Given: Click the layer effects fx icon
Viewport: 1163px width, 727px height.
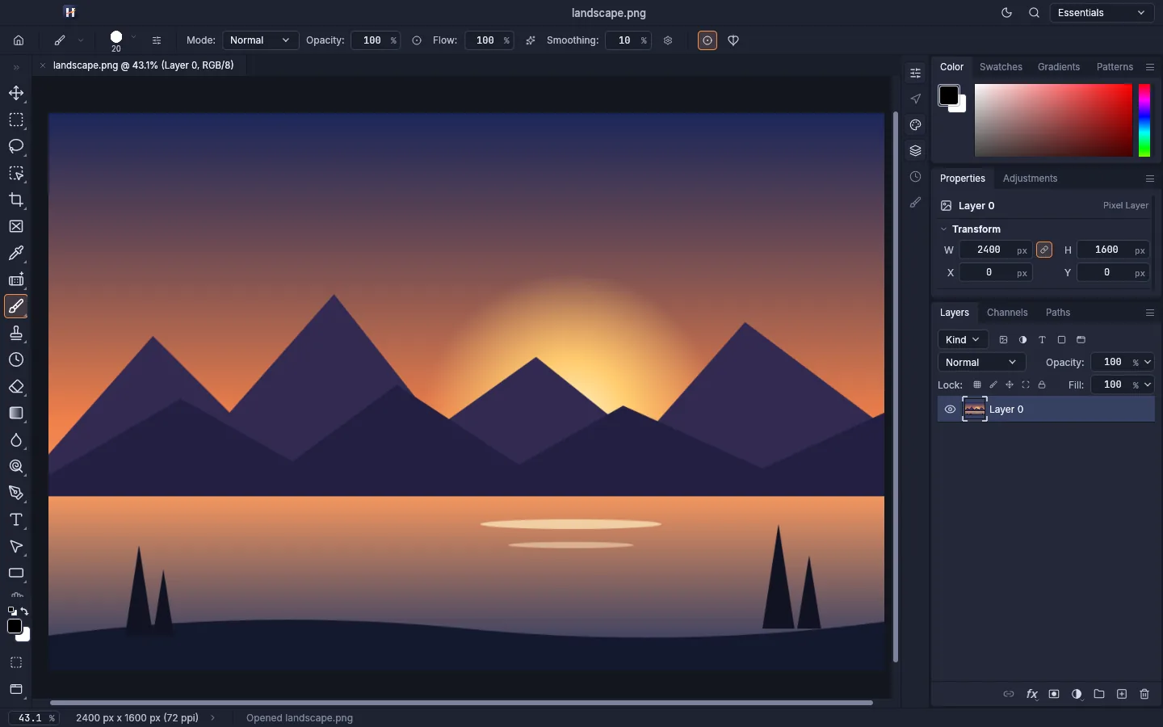Looking at the screenshot, I should click(x=1031, y=694).
